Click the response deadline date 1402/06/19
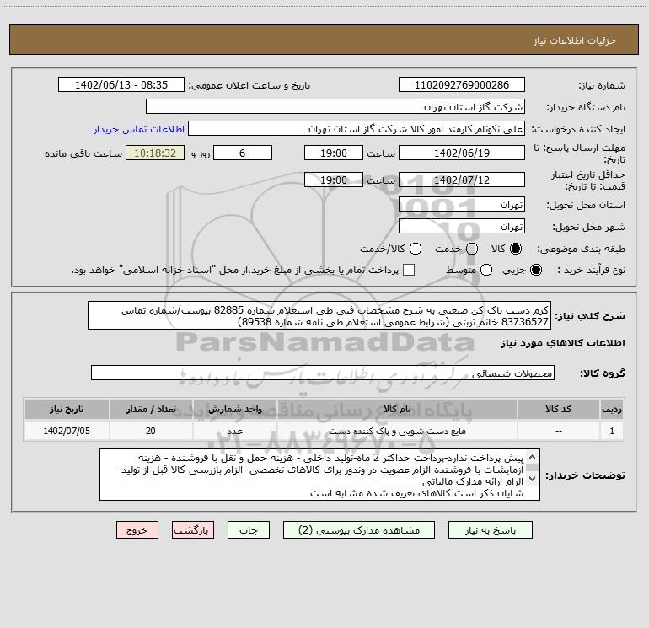Viewport: 649px width, 628px height. pyautogui.click(x=462, y=153)
